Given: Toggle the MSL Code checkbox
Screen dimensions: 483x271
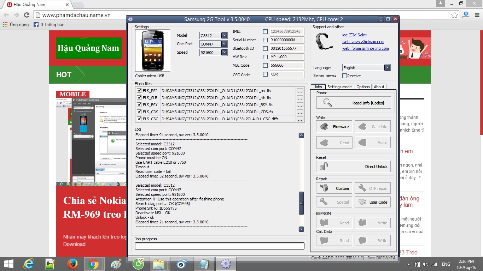Looking at the screenshot, I should (x=265, y=65).
